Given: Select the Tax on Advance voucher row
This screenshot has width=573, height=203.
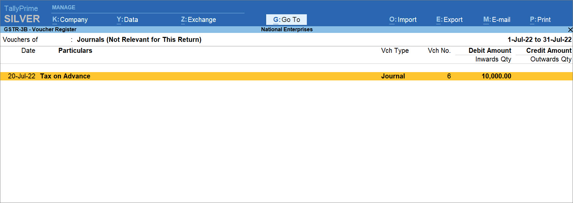Looking at the screenshot, I should coord(286,76).
